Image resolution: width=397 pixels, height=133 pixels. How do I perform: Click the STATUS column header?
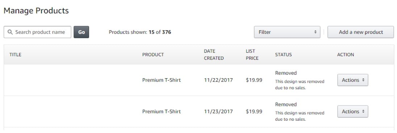coord(283,55)
